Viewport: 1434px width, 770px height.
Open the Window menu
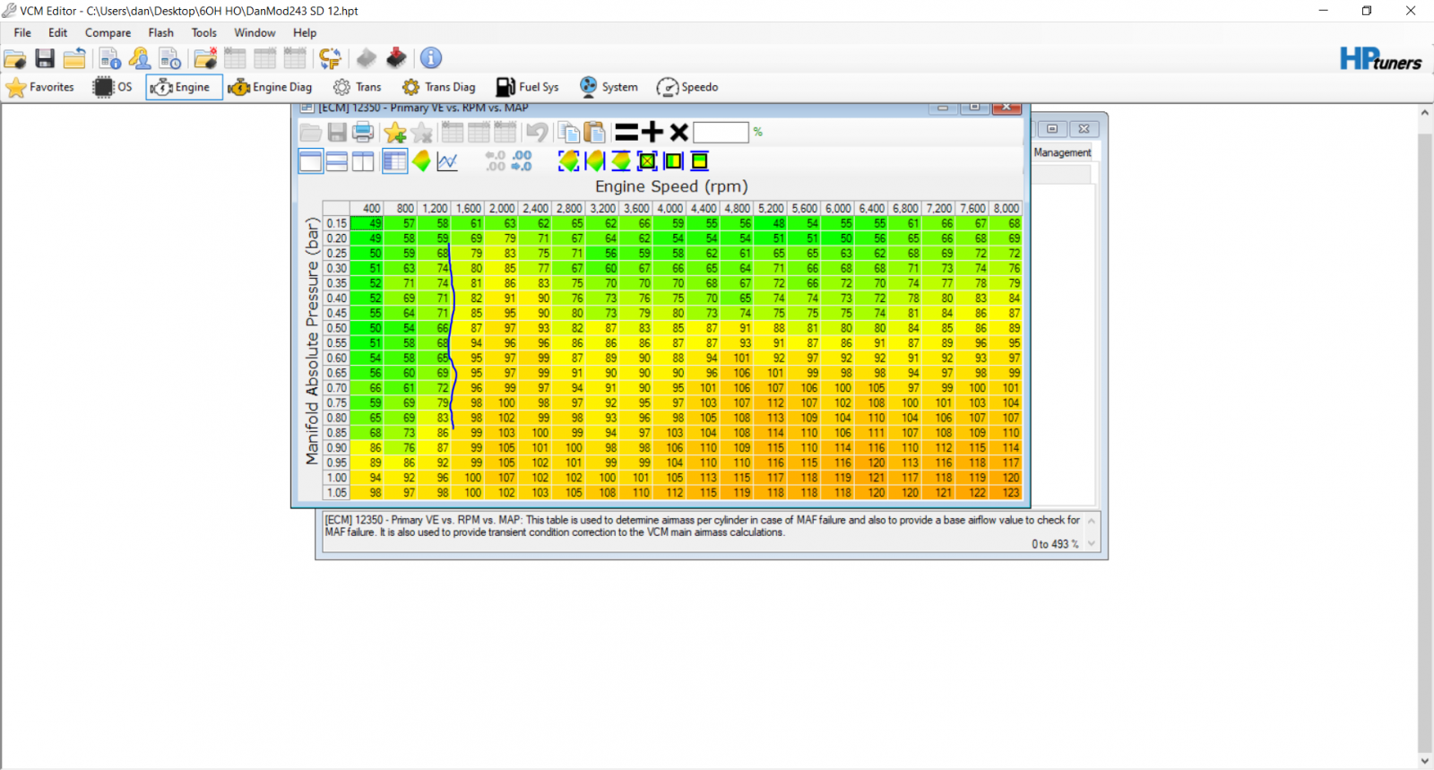pyautogui.click(x=255, y=33)
